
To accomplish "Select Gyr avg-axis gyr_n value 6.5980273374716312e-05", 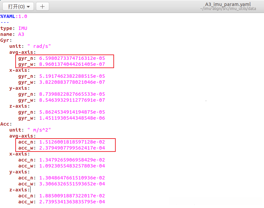I will (x=72, y=58).
